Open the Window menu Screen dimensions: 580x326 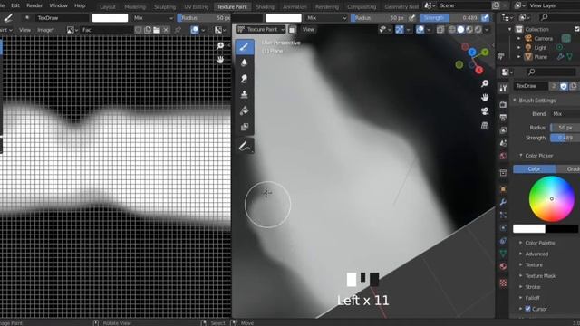[x=58, y=5]
